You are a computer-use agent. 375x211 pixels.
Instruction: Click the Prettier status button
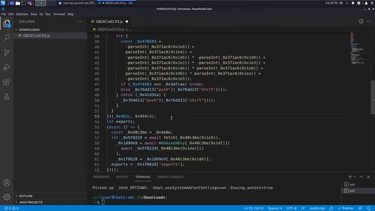pos(346,209)
